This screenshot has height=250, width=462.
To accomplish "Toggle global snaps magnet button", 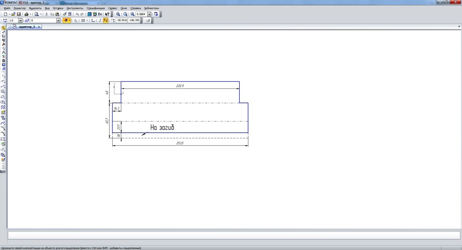I will [x=65, y=20].
